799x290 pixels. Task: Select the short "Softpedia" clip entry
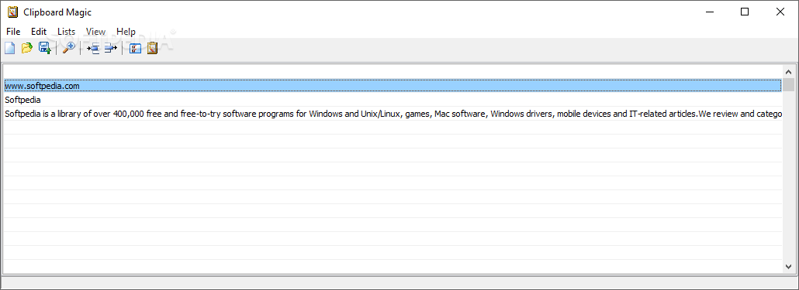(x=393, y=100)
